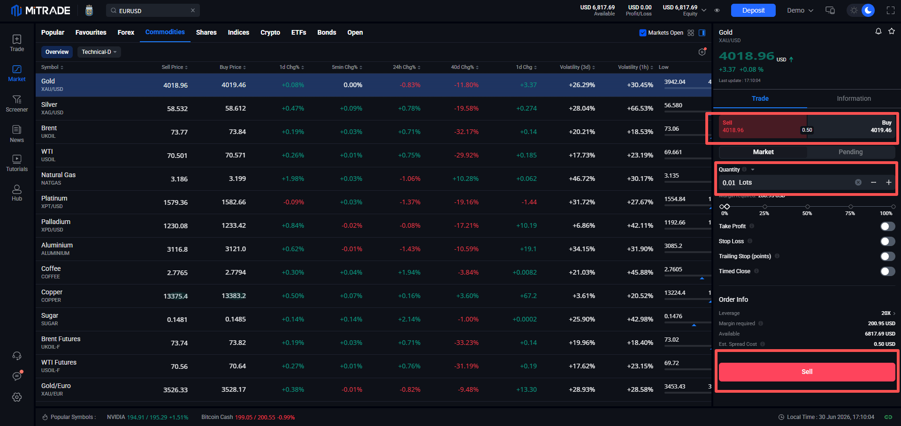Click the Mitrade logo

pyautogui.click(x=41, y=10)
